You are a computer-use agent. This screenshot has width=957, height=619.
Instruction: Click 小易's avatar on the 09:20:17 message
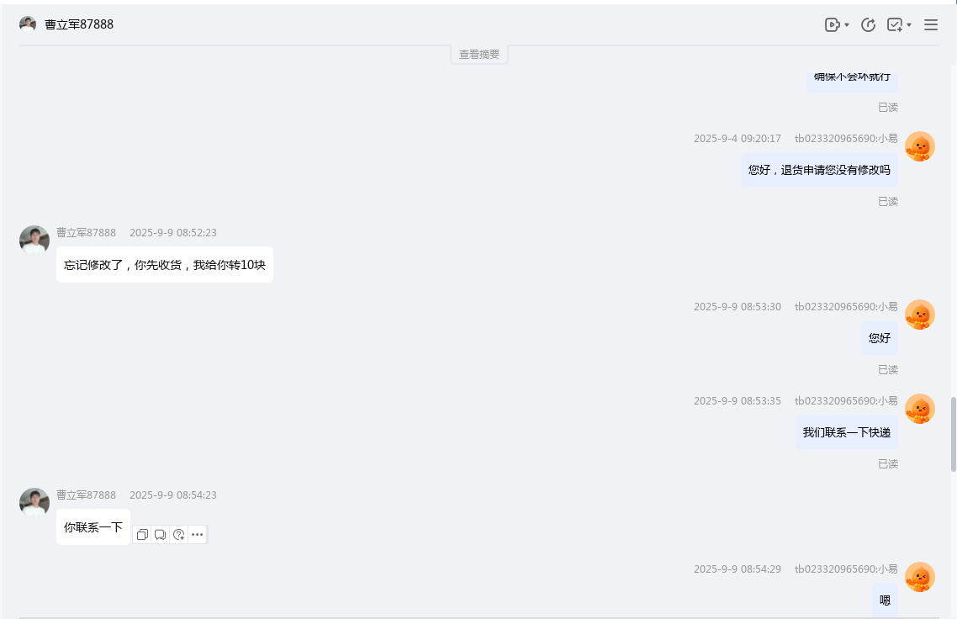point(919,146)
